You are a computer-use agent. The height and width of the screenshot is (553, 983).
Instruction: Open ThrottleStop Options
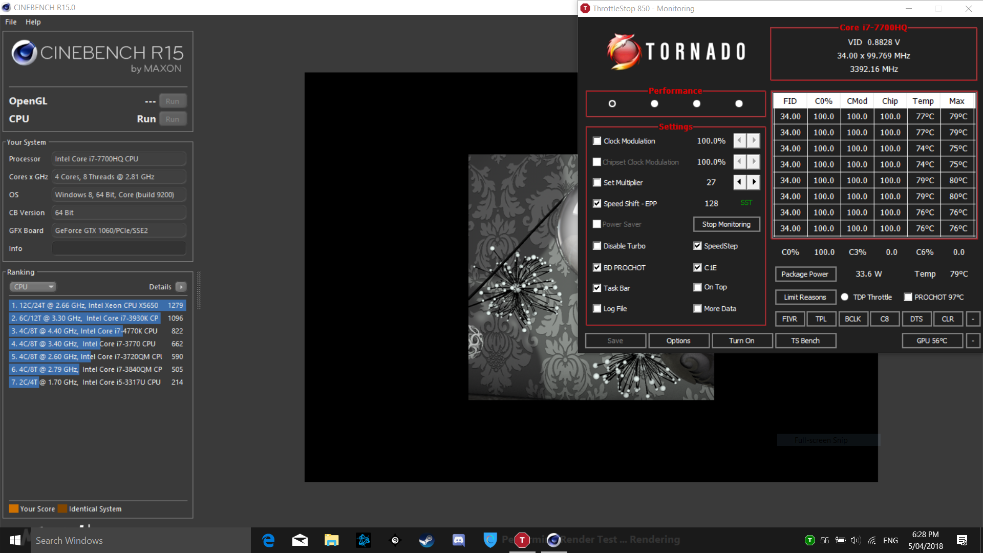coord(678,341)
